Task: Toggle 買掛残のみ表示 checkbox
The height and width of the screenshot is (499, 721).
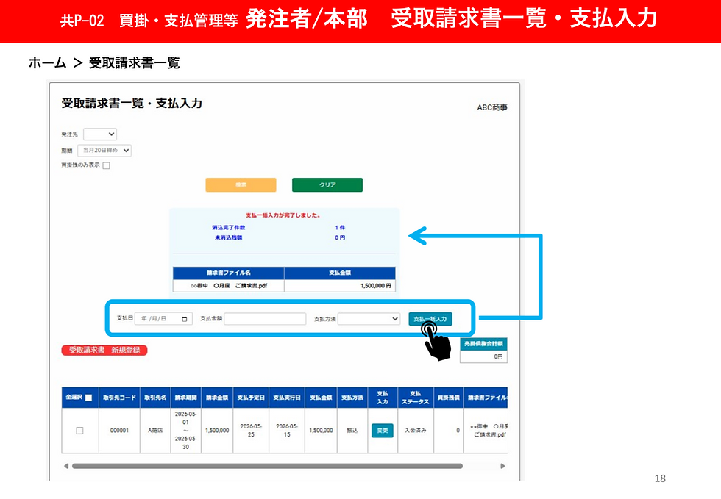Action: coord(106,166)
